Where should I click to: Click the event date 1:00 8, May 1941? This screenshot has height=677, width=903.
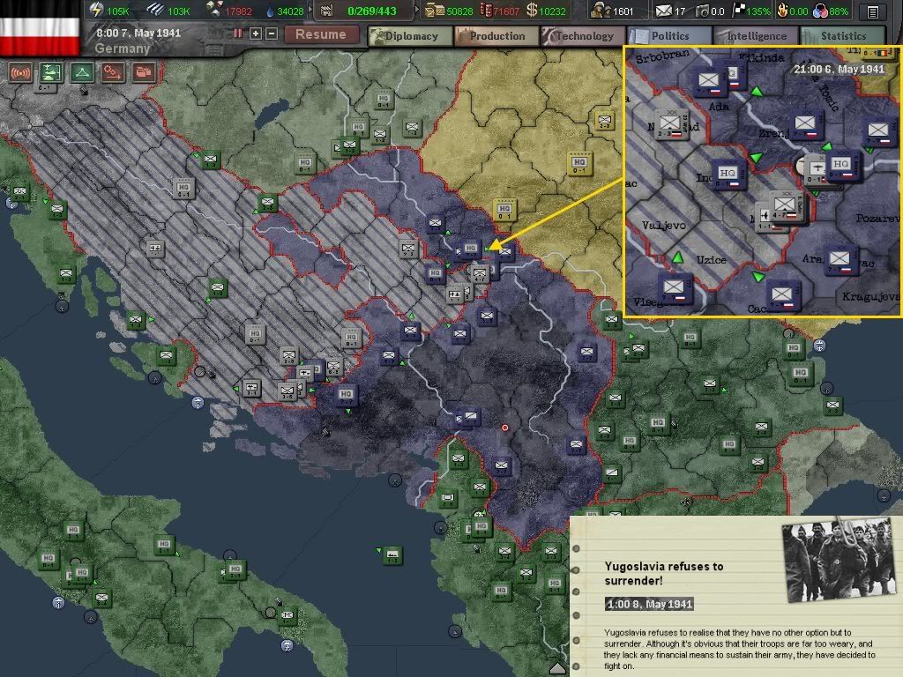[x=650, y=604]
